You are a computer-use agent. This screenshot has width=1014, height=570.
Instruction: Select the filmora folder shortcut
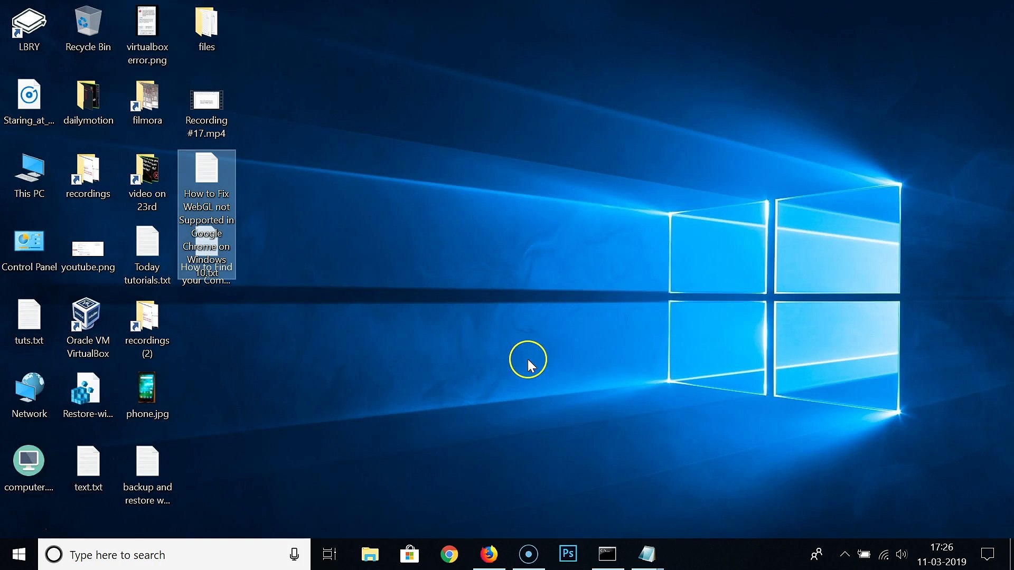(147, 102)
